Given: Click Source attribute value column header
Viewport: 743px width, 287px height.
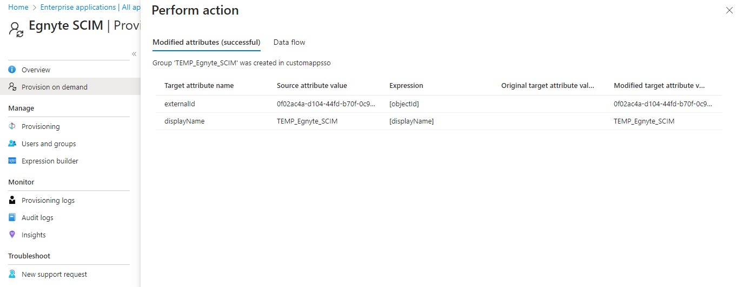Looking at the screenshot, I should click(x=312, y=85).
